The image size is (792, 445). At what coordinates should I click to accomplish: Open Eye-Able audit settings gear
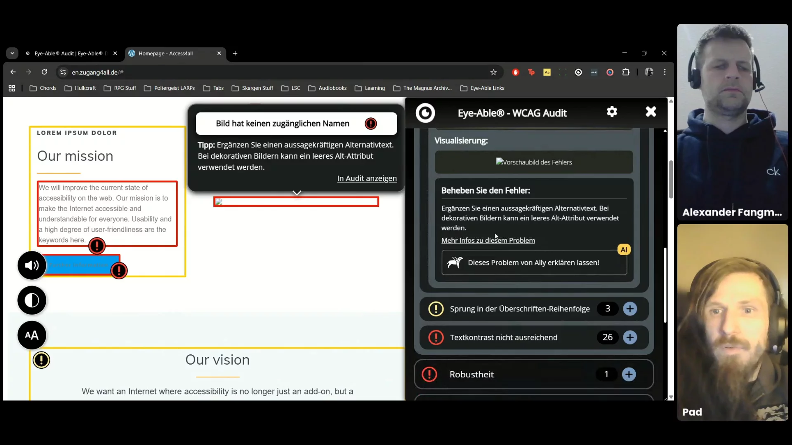click(612, 112)
